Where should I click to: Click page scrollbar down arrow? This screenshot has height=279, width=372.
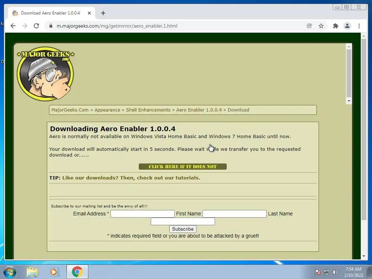pos(364,256)
